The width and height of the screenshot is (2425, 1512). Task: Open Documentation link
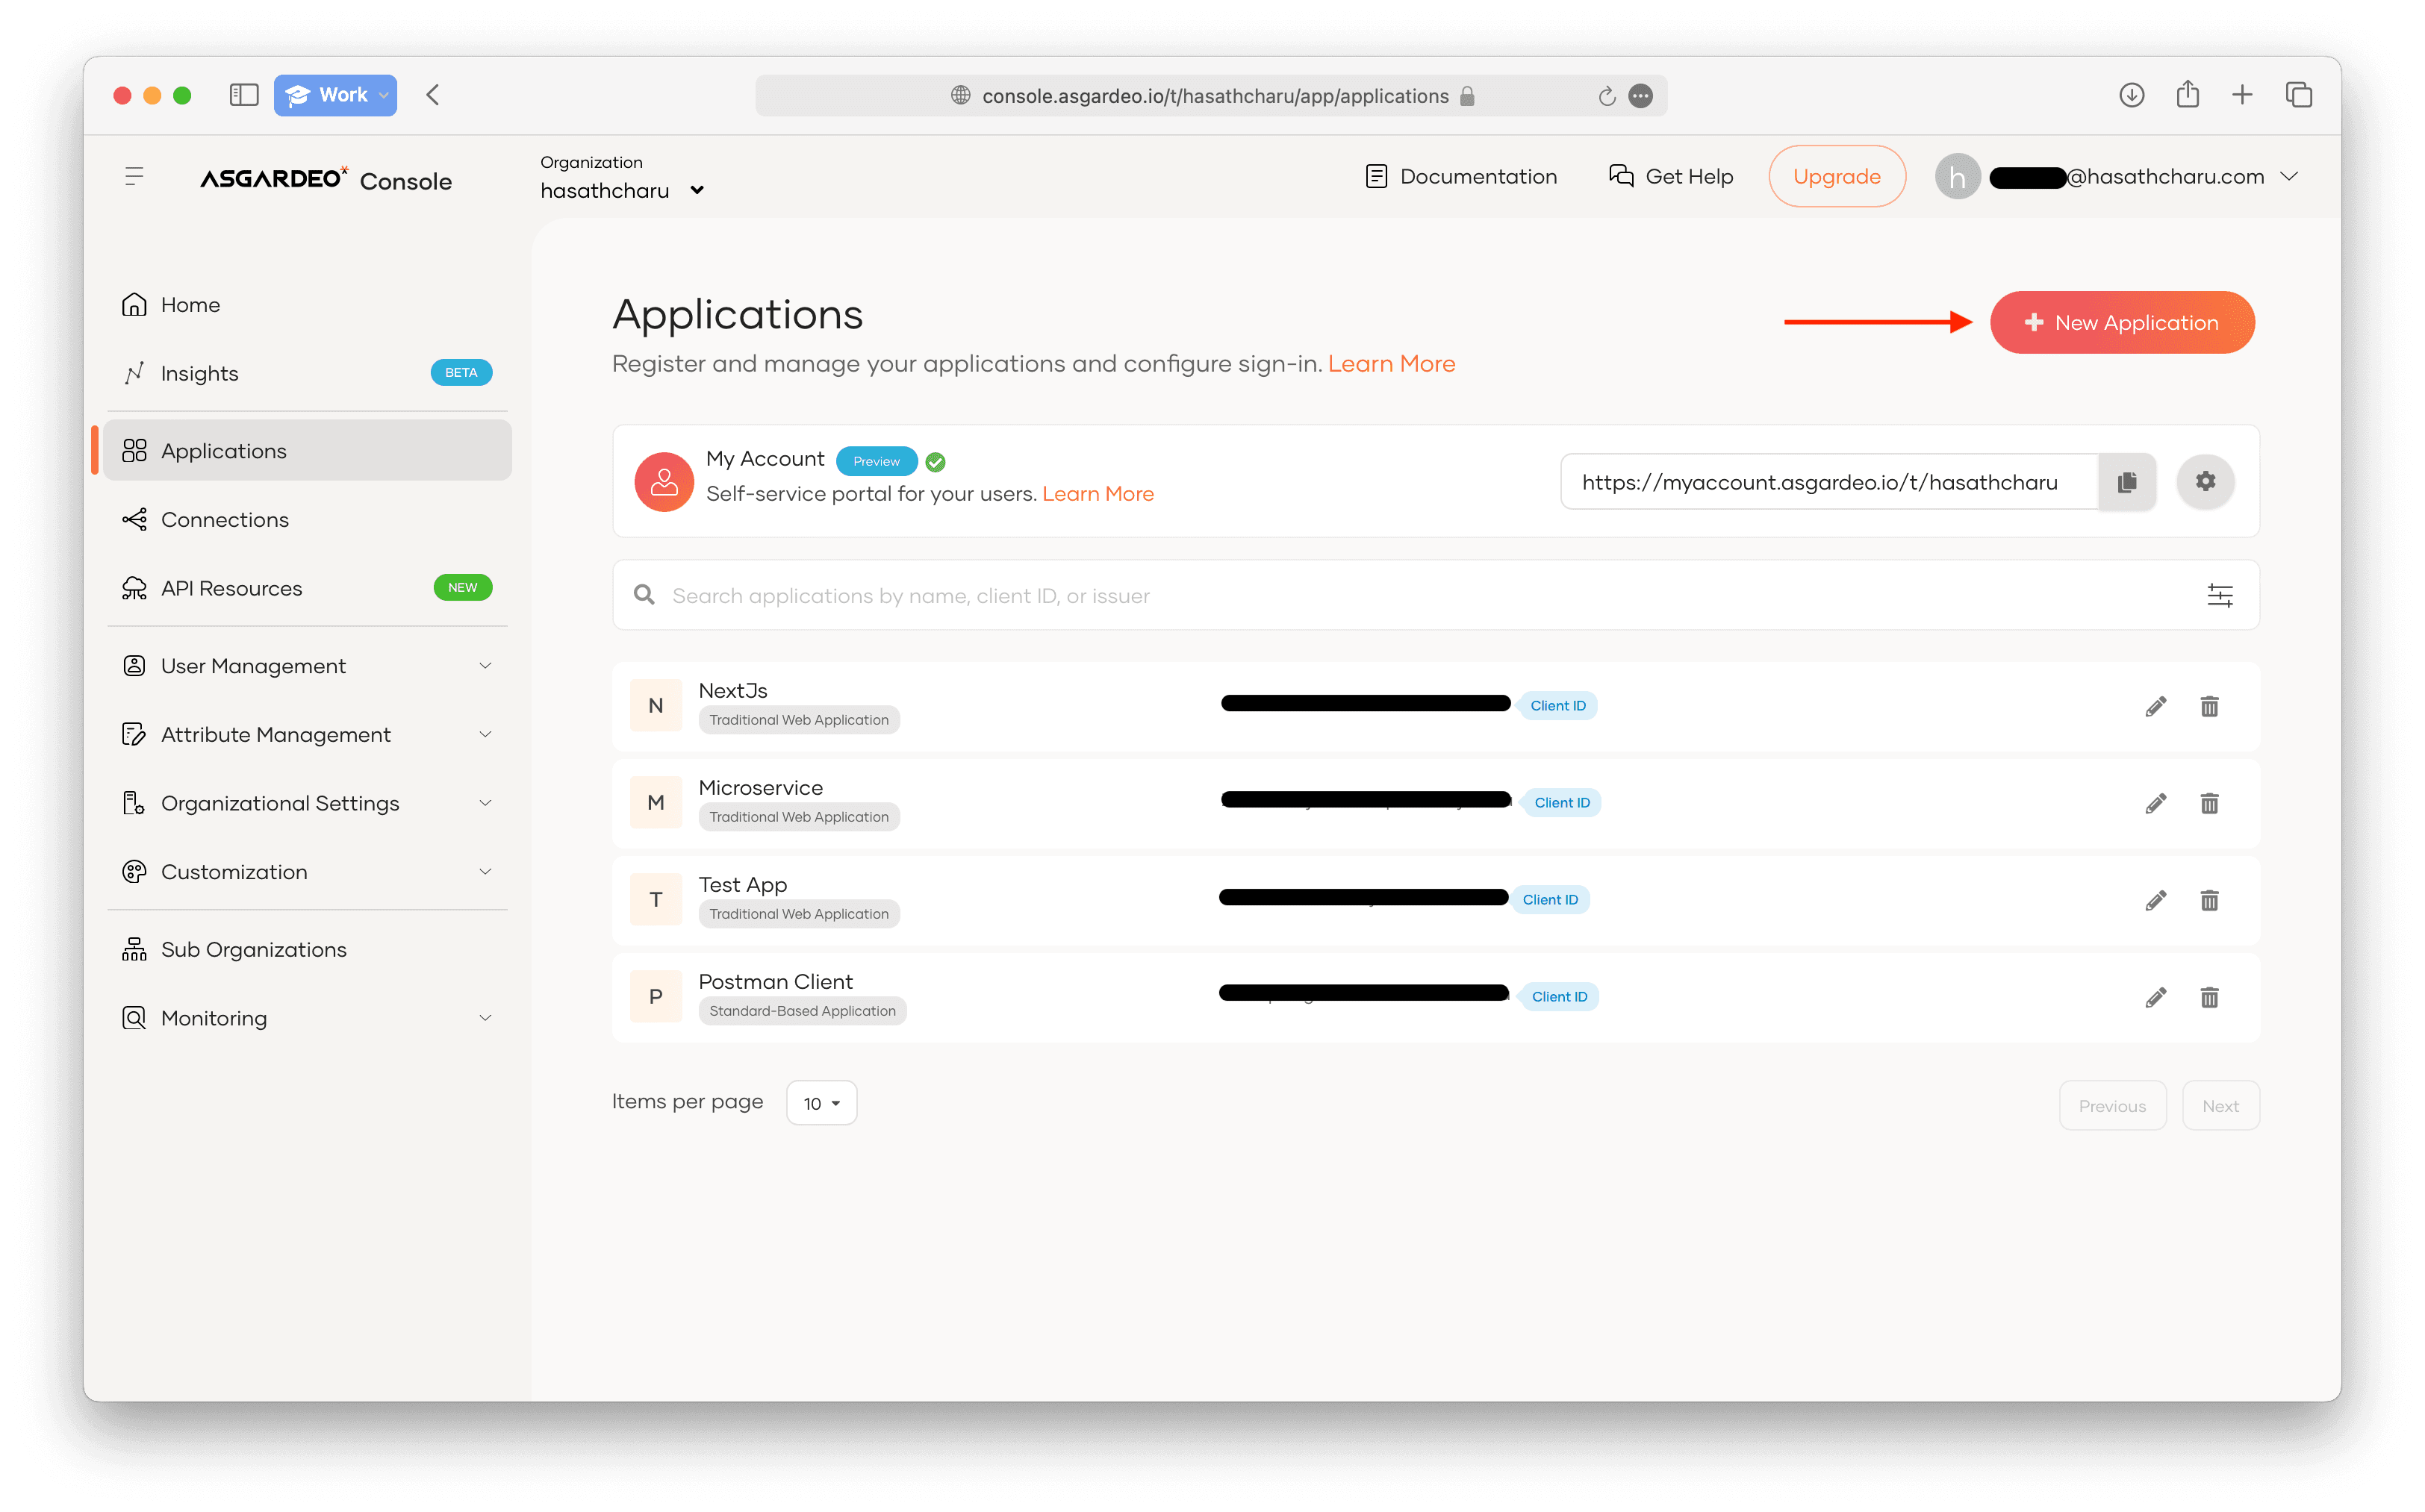coord(1460,177)
